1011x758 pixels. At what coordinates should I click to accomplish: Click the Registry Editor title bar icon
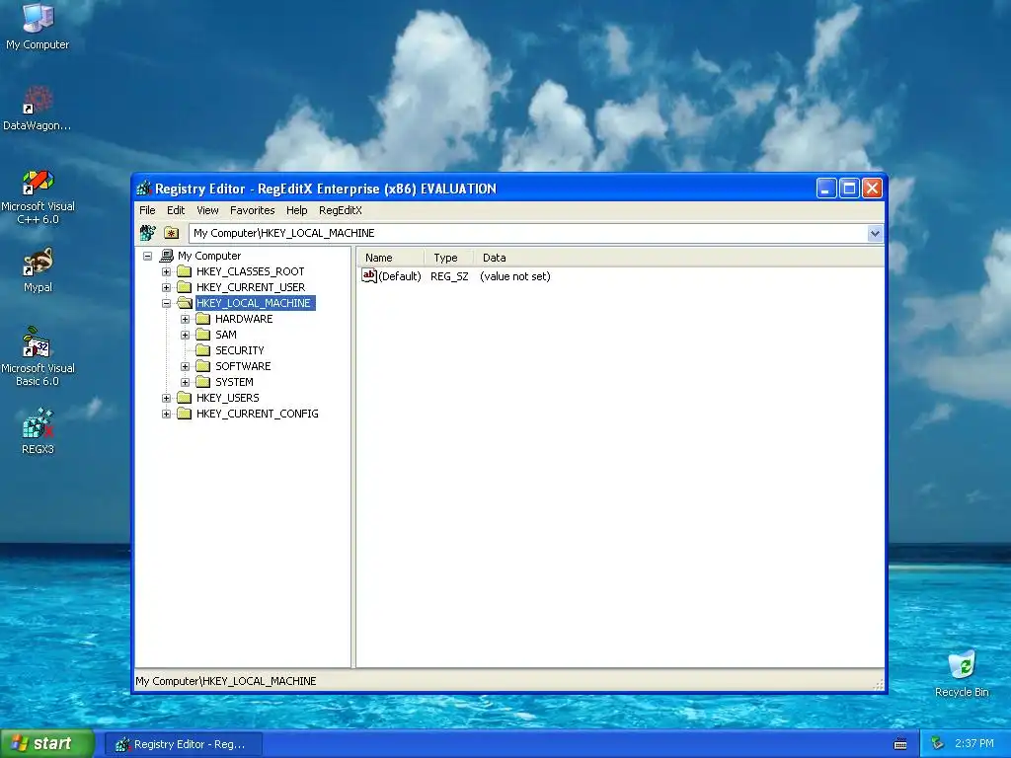tap(144, 189)
